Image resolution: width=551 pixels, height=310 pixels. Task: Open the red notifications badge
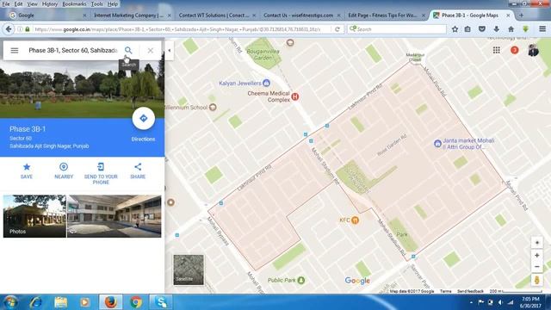coord(515,50)
